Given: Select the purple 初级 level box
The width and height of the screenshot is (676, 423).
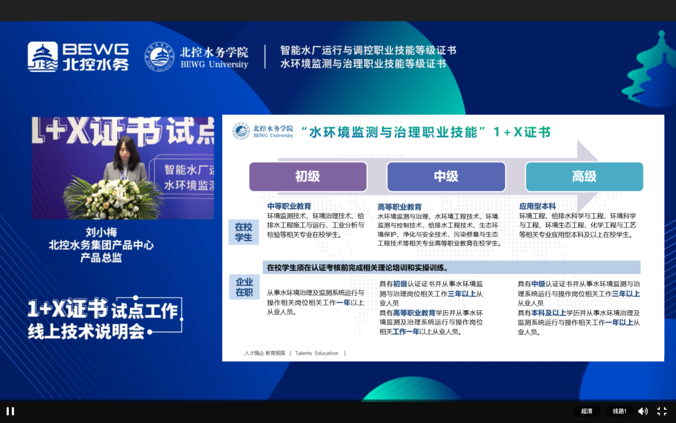Looking at the screenshot, I should 308,177.
